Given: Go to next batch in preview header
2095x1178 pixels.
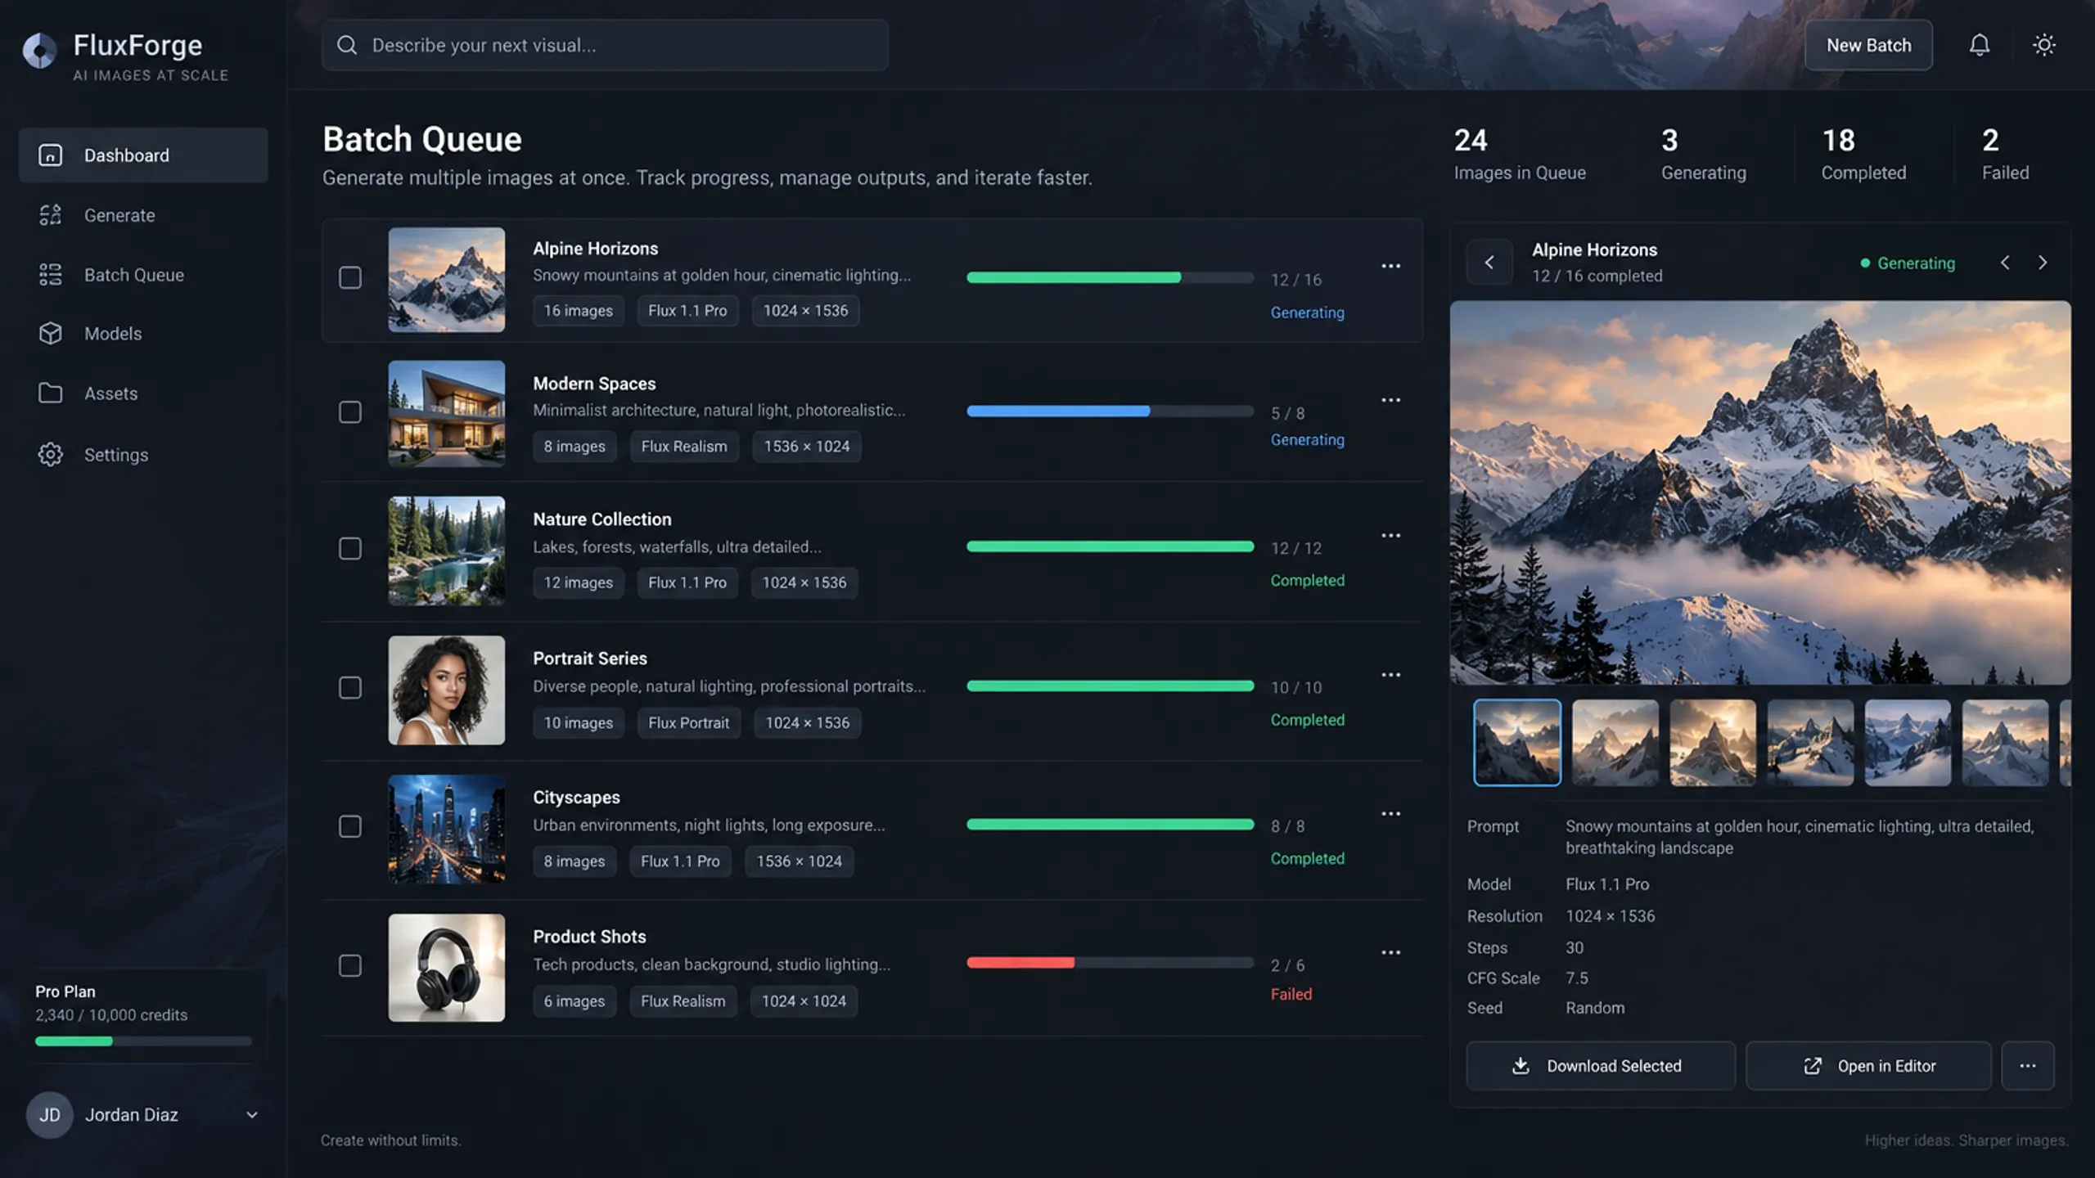Looking at the screenshot, I should tap(2043, 263).
